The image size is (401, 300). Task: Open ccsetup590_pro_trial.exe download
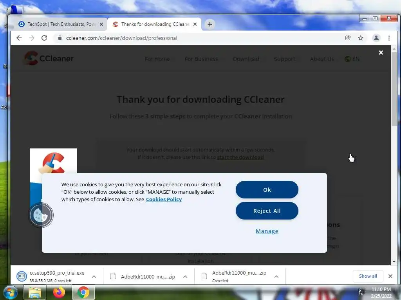[x=54, y=276]
